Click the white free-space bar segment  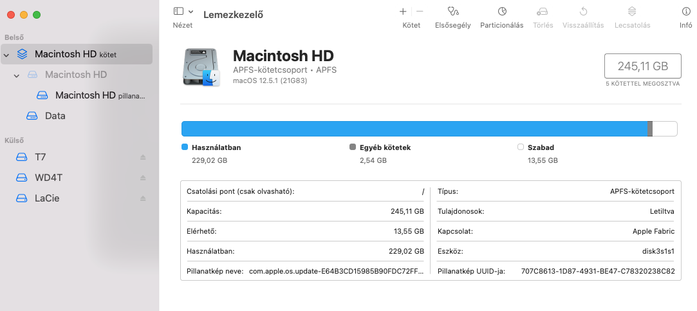pyautogui.click(x=665, y=129)
